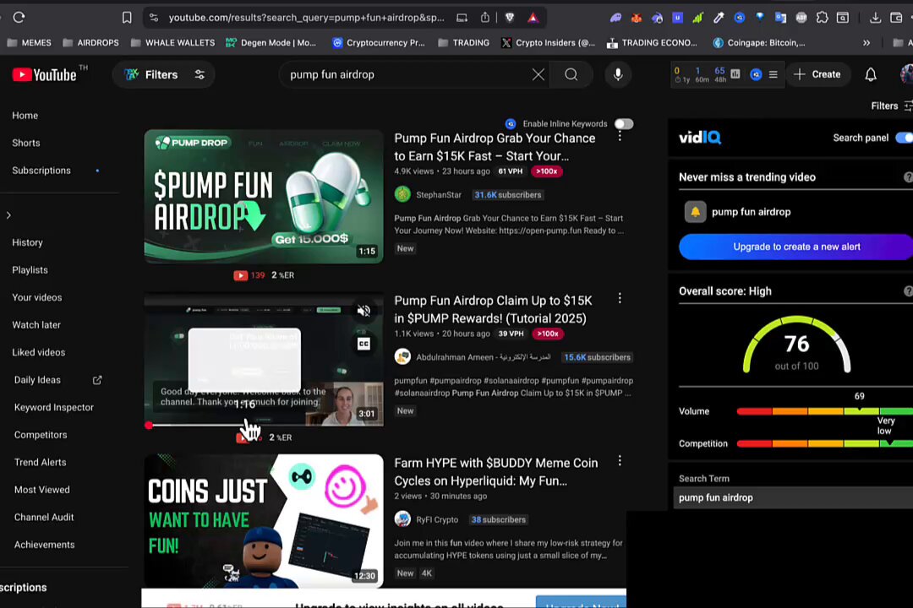Open the AIRDROPS bookmark folder

[90, 42]
